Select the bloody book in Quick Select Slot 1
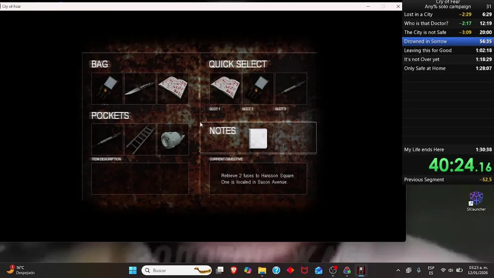Screen dimensions: 494x278 (x=225, y=88)
